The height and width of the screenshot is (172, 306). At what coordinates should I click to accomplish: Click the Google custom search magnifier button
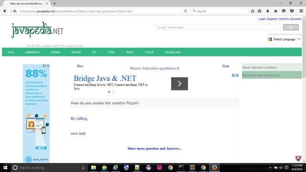(x=291, y=27)
